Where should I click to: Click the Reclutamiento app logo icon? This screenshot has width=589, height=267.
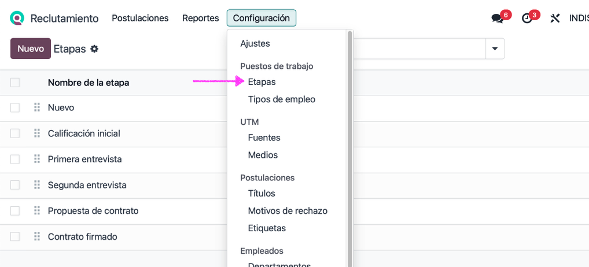pyautogui.click(x=17, y=18)
